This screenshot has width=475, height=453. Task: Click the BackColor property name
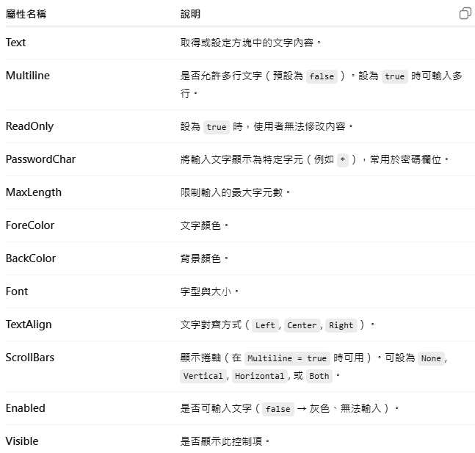coord(31,258)
